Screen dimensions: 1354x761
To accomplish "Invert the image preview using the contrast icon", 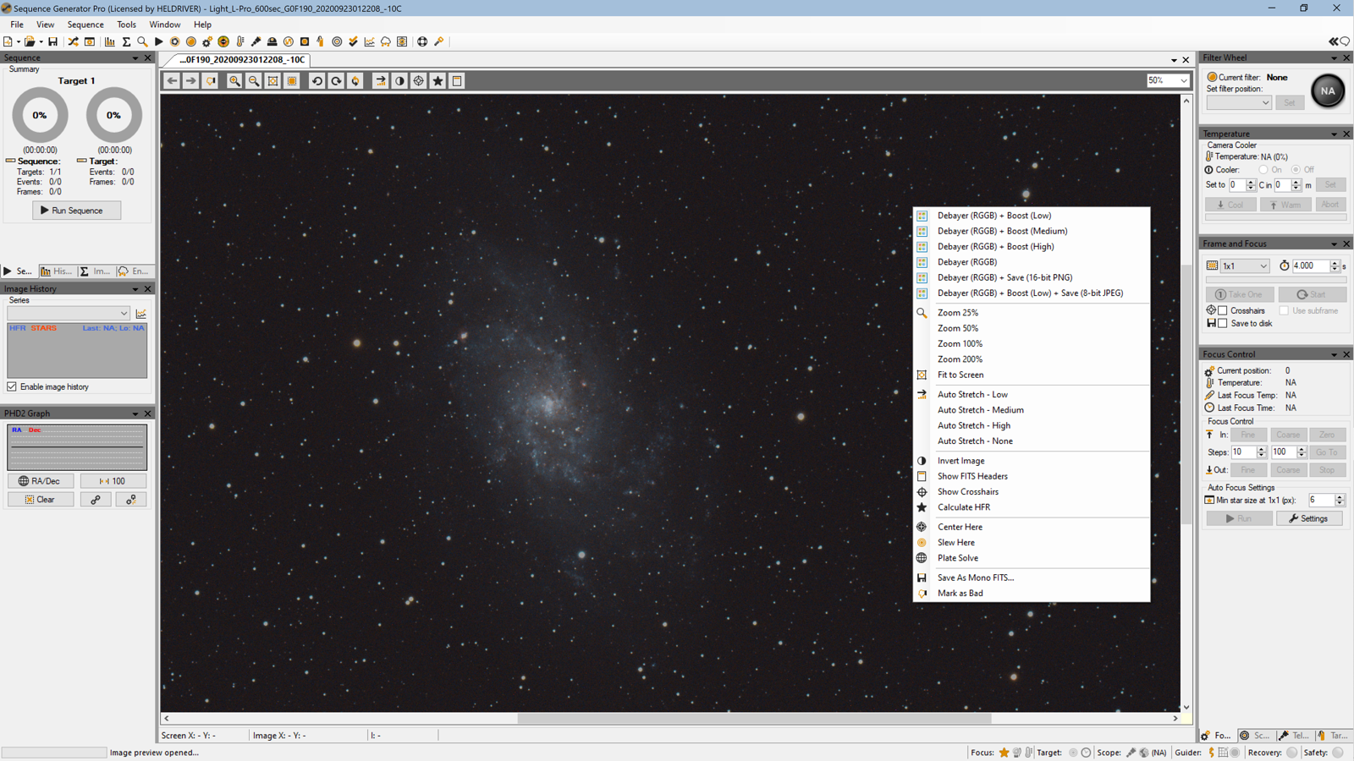I will [399, 80].
